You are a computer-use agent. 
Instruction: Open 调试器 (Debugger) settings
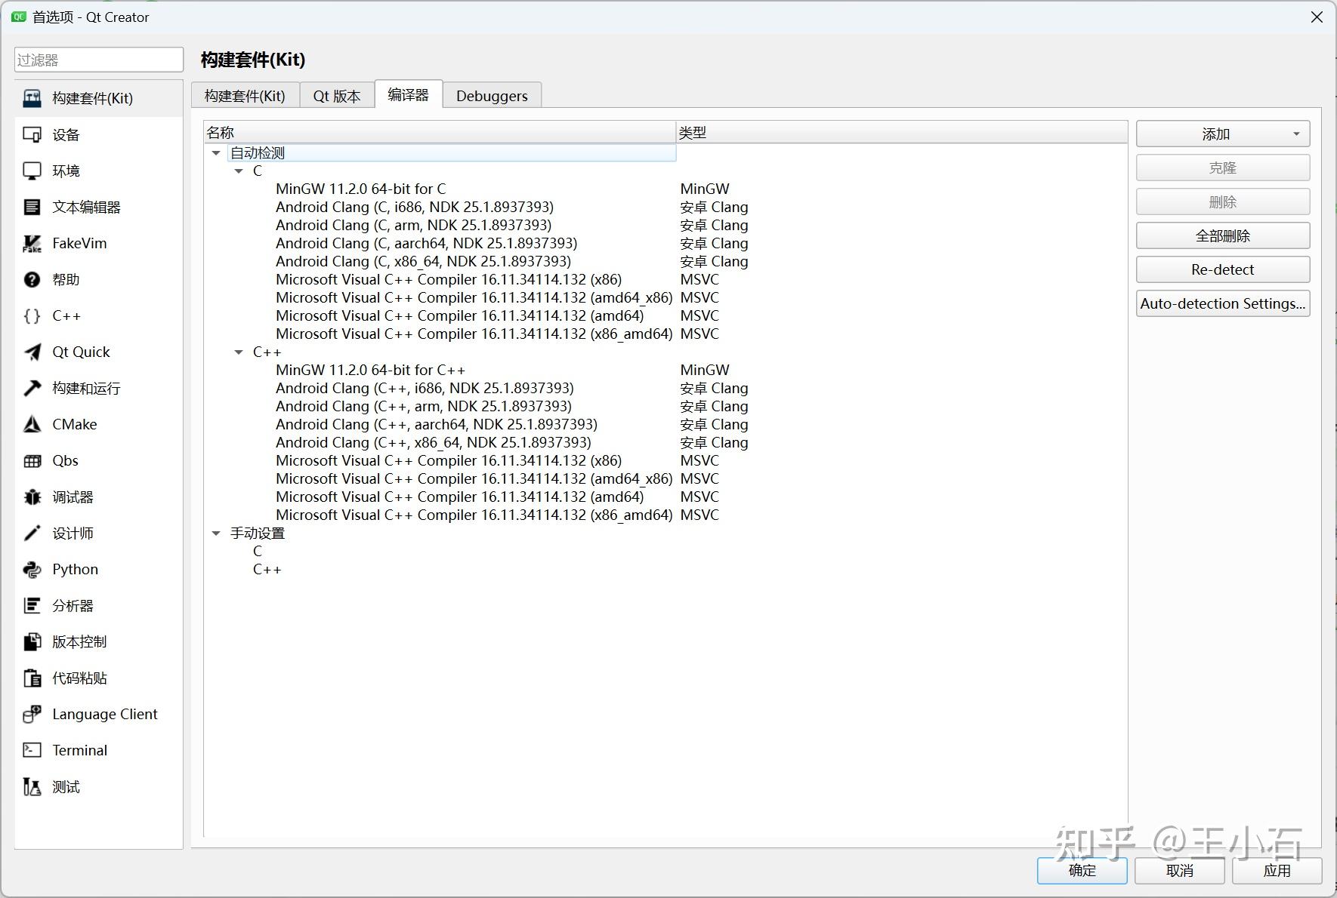(72, 497)
